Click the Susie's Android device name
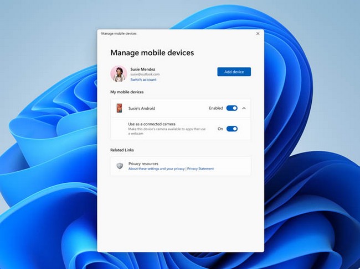The height and width of the screenshot is (269, 360). point(142,108)
